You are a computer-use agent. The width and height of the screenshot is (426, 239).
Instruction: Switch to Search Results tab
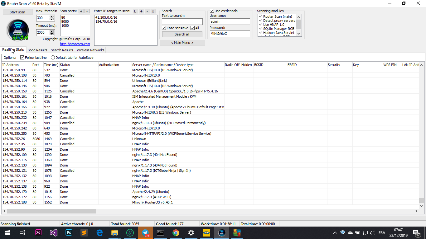point(62,50)
